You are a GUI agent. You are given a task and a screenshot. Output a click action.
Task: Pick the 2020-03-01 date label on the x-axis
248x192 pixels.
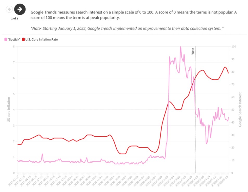click(x=110, y=179)
